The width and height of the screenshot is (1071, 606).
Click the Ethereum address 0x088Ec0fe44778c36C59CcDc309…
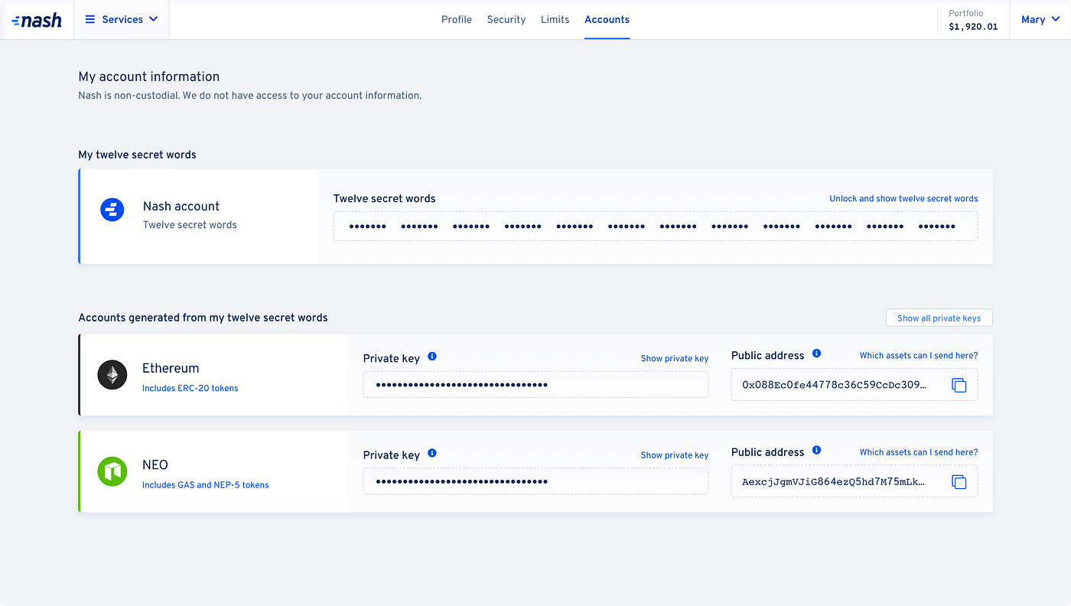point(835,385)
